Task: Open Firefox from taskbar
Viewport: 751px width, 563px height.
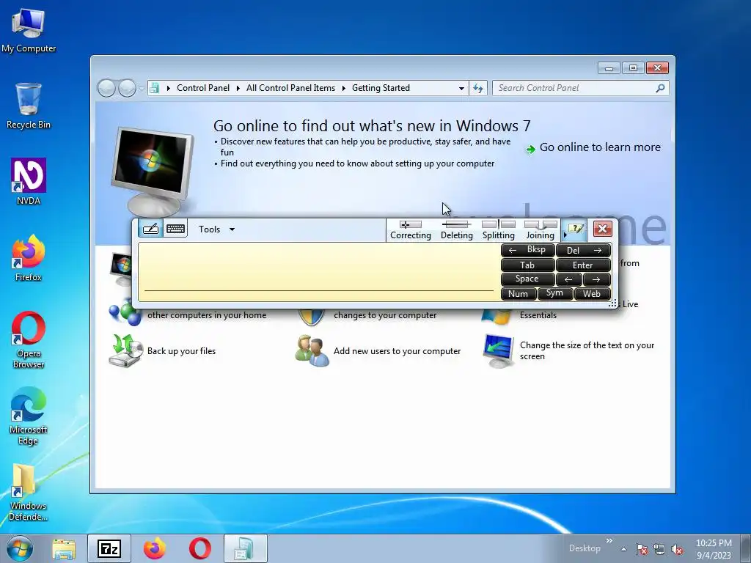Action: pyautogui.click(x=154, y=548)
